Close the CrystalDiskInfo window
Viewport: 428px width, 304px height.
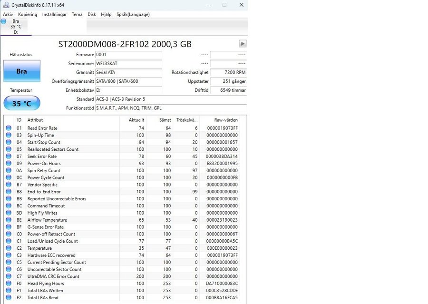241,5
